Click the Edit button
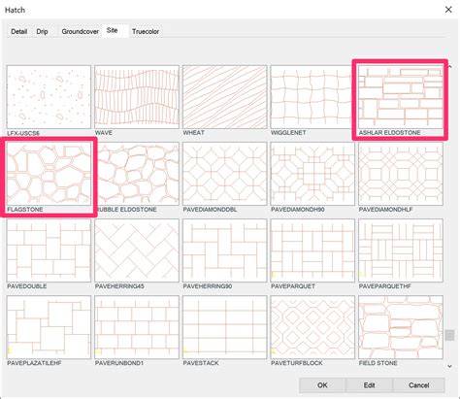The width and height of the screenshot is (460, 399). [x=369, y=385]
